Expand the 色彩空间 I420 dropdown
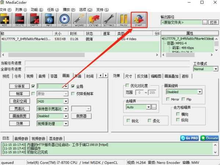This screenshot has width=220, height=165. pyautogui.click(x=66, y=101)
